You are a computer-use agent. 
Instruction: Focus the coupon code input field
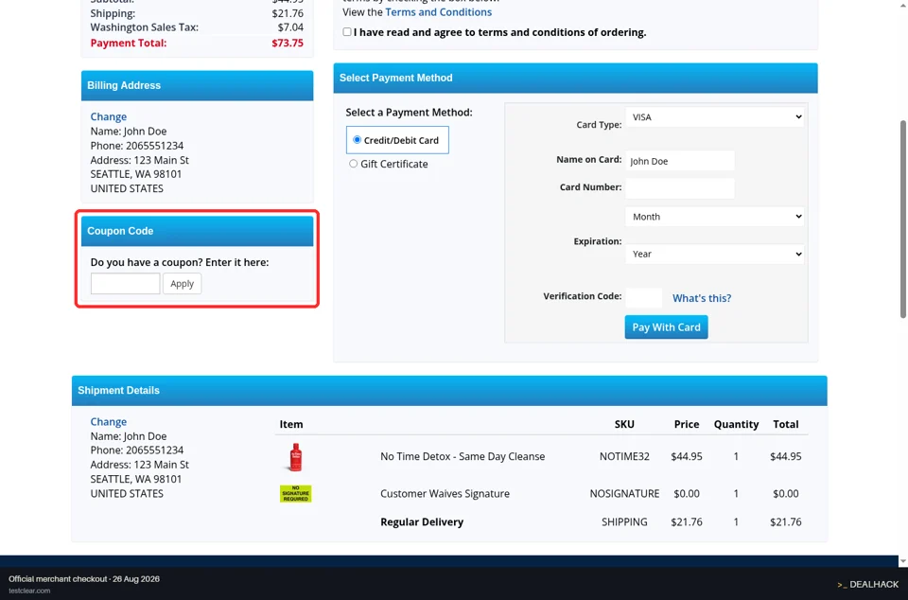tap(125, 284)
